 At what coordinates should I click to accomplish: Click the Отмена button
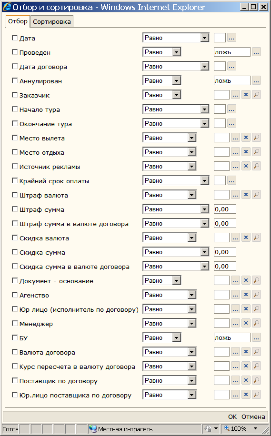tap(253, 416)
